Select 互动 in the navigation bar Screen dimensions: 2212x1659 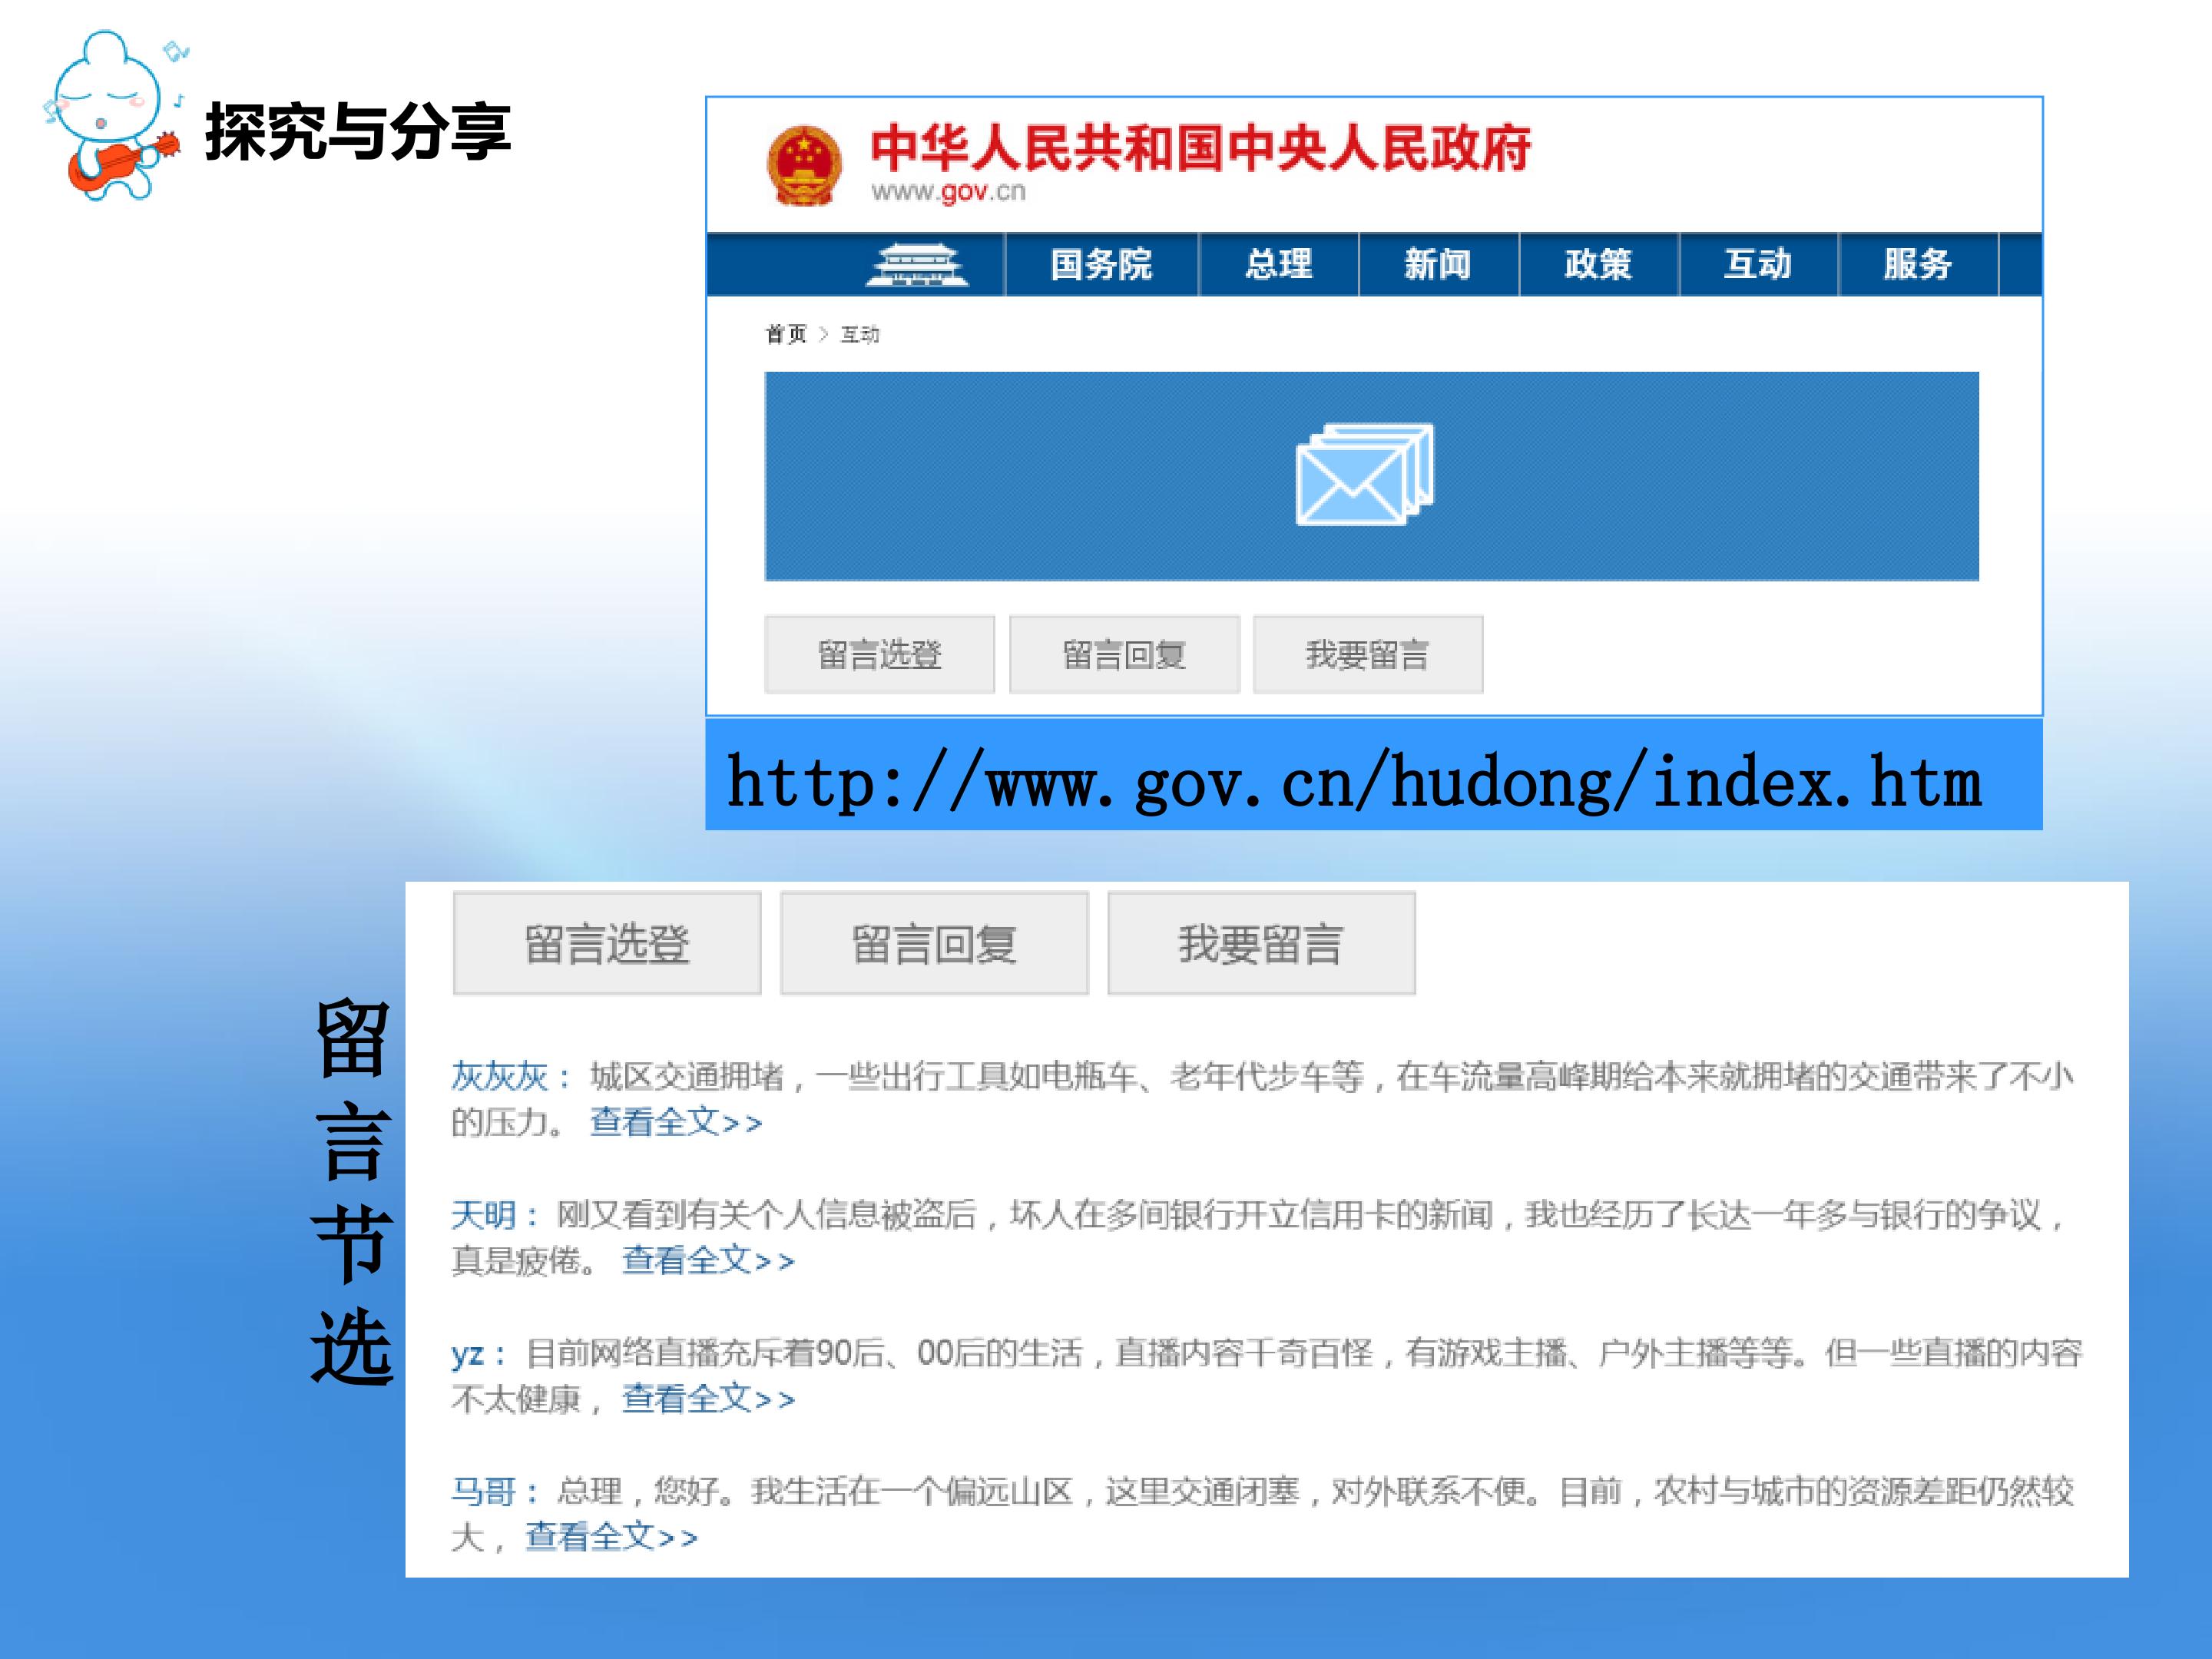click(x=1757, y=265)
